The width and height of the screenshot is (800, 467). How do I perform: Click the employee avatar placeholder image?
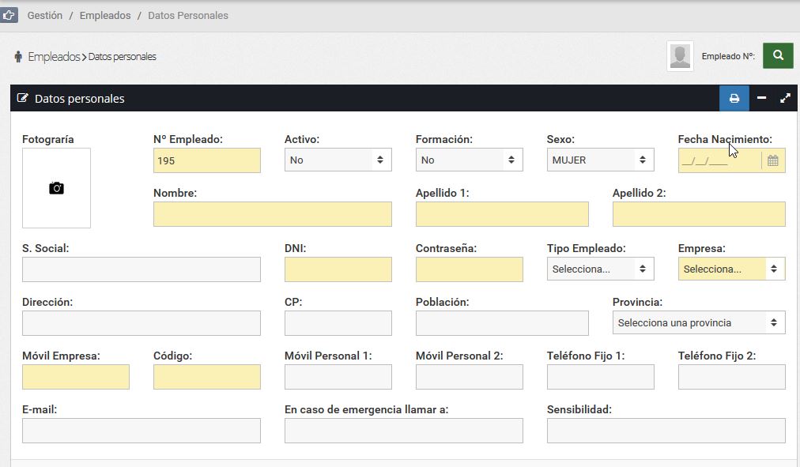tap(680, 56)
